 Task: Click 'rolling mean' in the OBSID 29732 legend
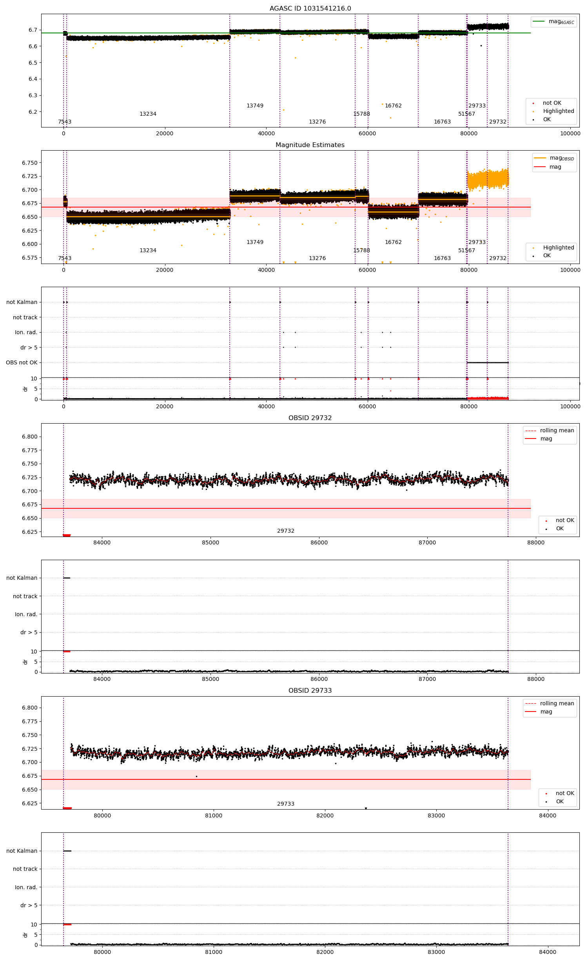[x=550, y=430]
